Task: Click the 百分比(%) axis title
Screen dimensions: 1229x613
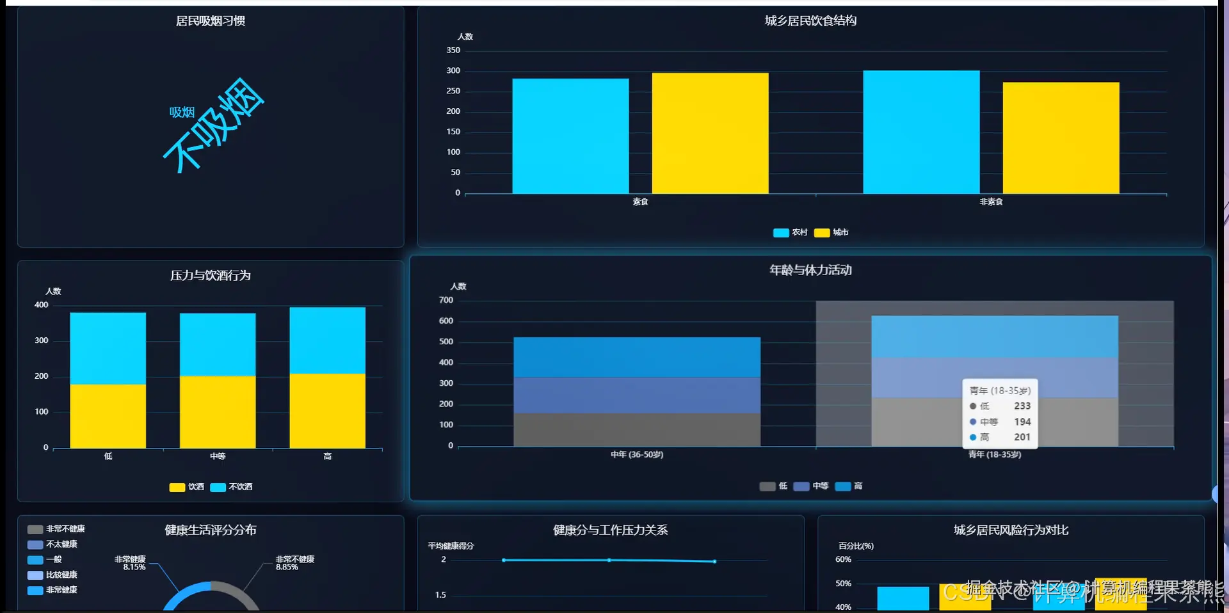Action: click(856, 546)
